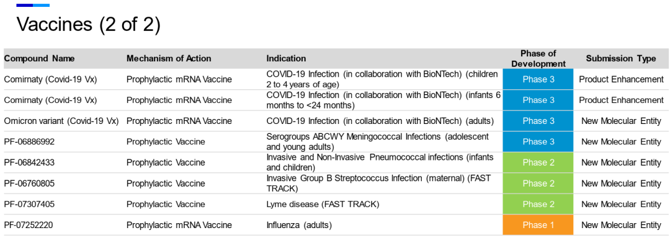Select the PF-06886992 compound name
670x238 pixels.
(30, 141)
